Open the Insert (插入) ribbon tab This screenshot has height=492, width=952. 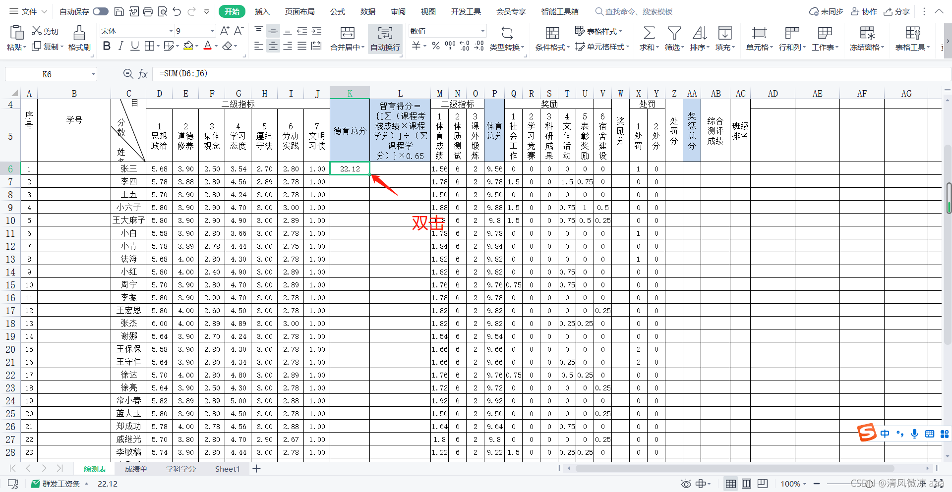[x=262, y=11]
